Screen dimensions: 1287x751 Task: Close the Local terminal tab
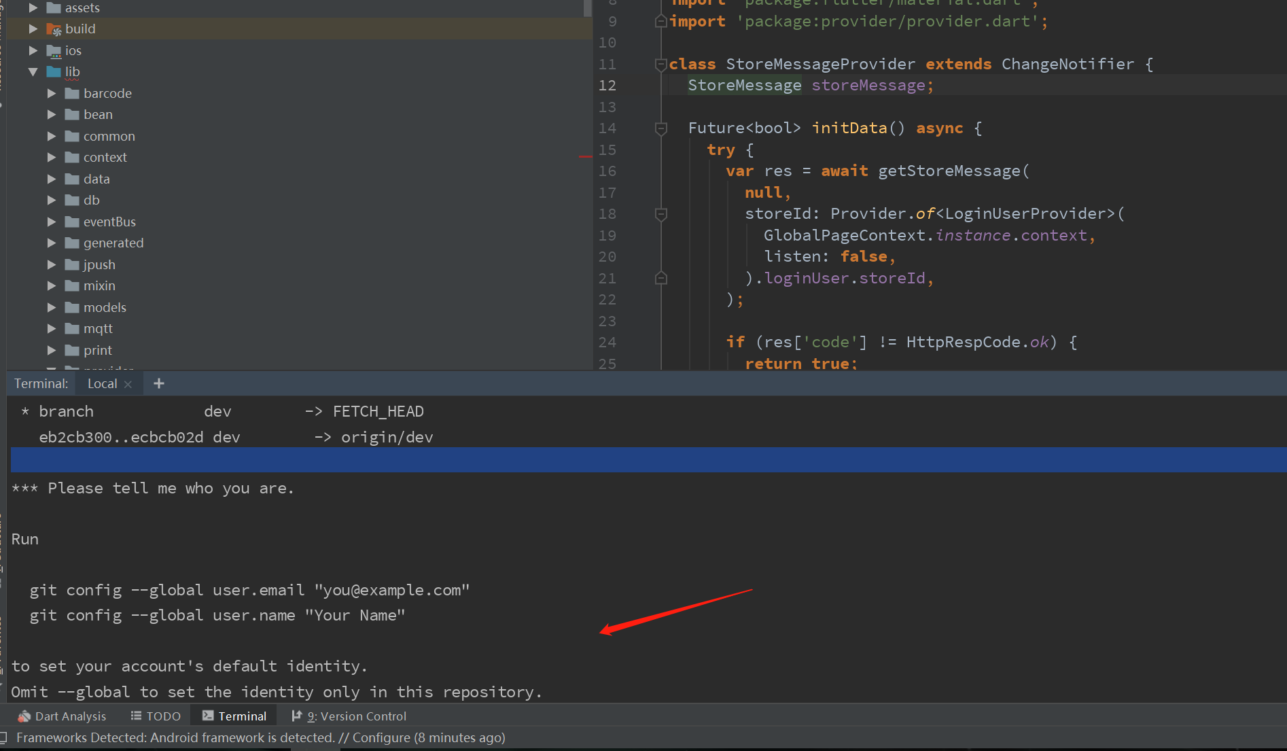click(128, 383)
